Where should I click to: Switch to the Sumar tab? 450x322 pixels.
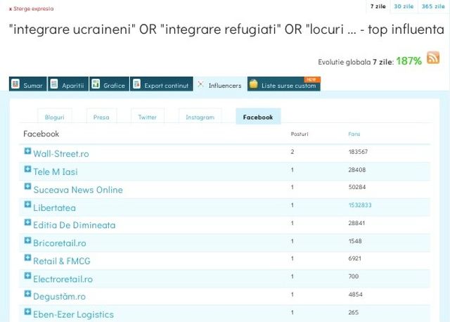pos(28,84)
